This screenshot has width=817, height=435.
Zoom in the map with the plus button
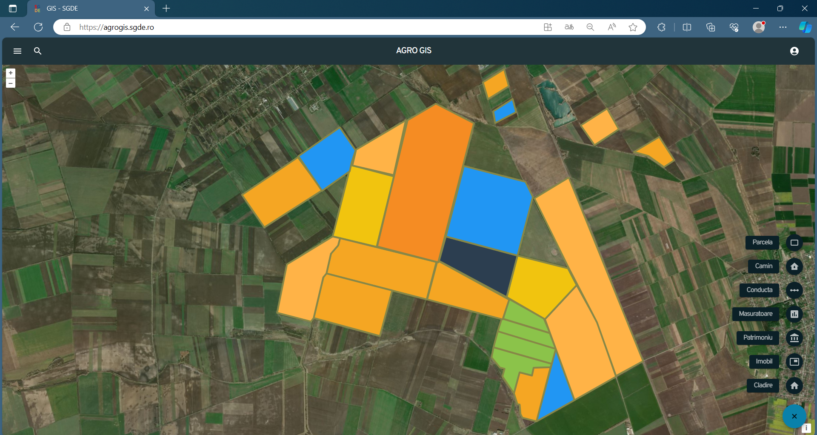(11, 73)
